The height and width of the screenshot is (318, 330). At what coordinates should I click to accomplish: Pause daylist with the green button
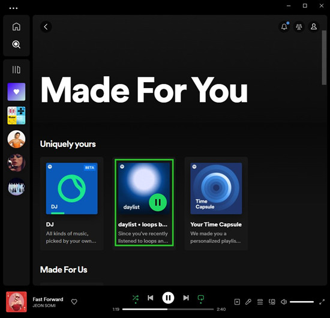coord(158,202)
